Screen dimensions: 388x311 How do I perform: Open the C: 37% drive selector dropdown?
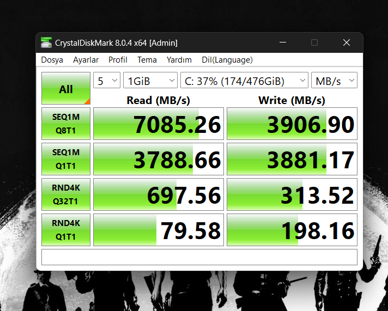pyautogui.click(x=244, y=80)
